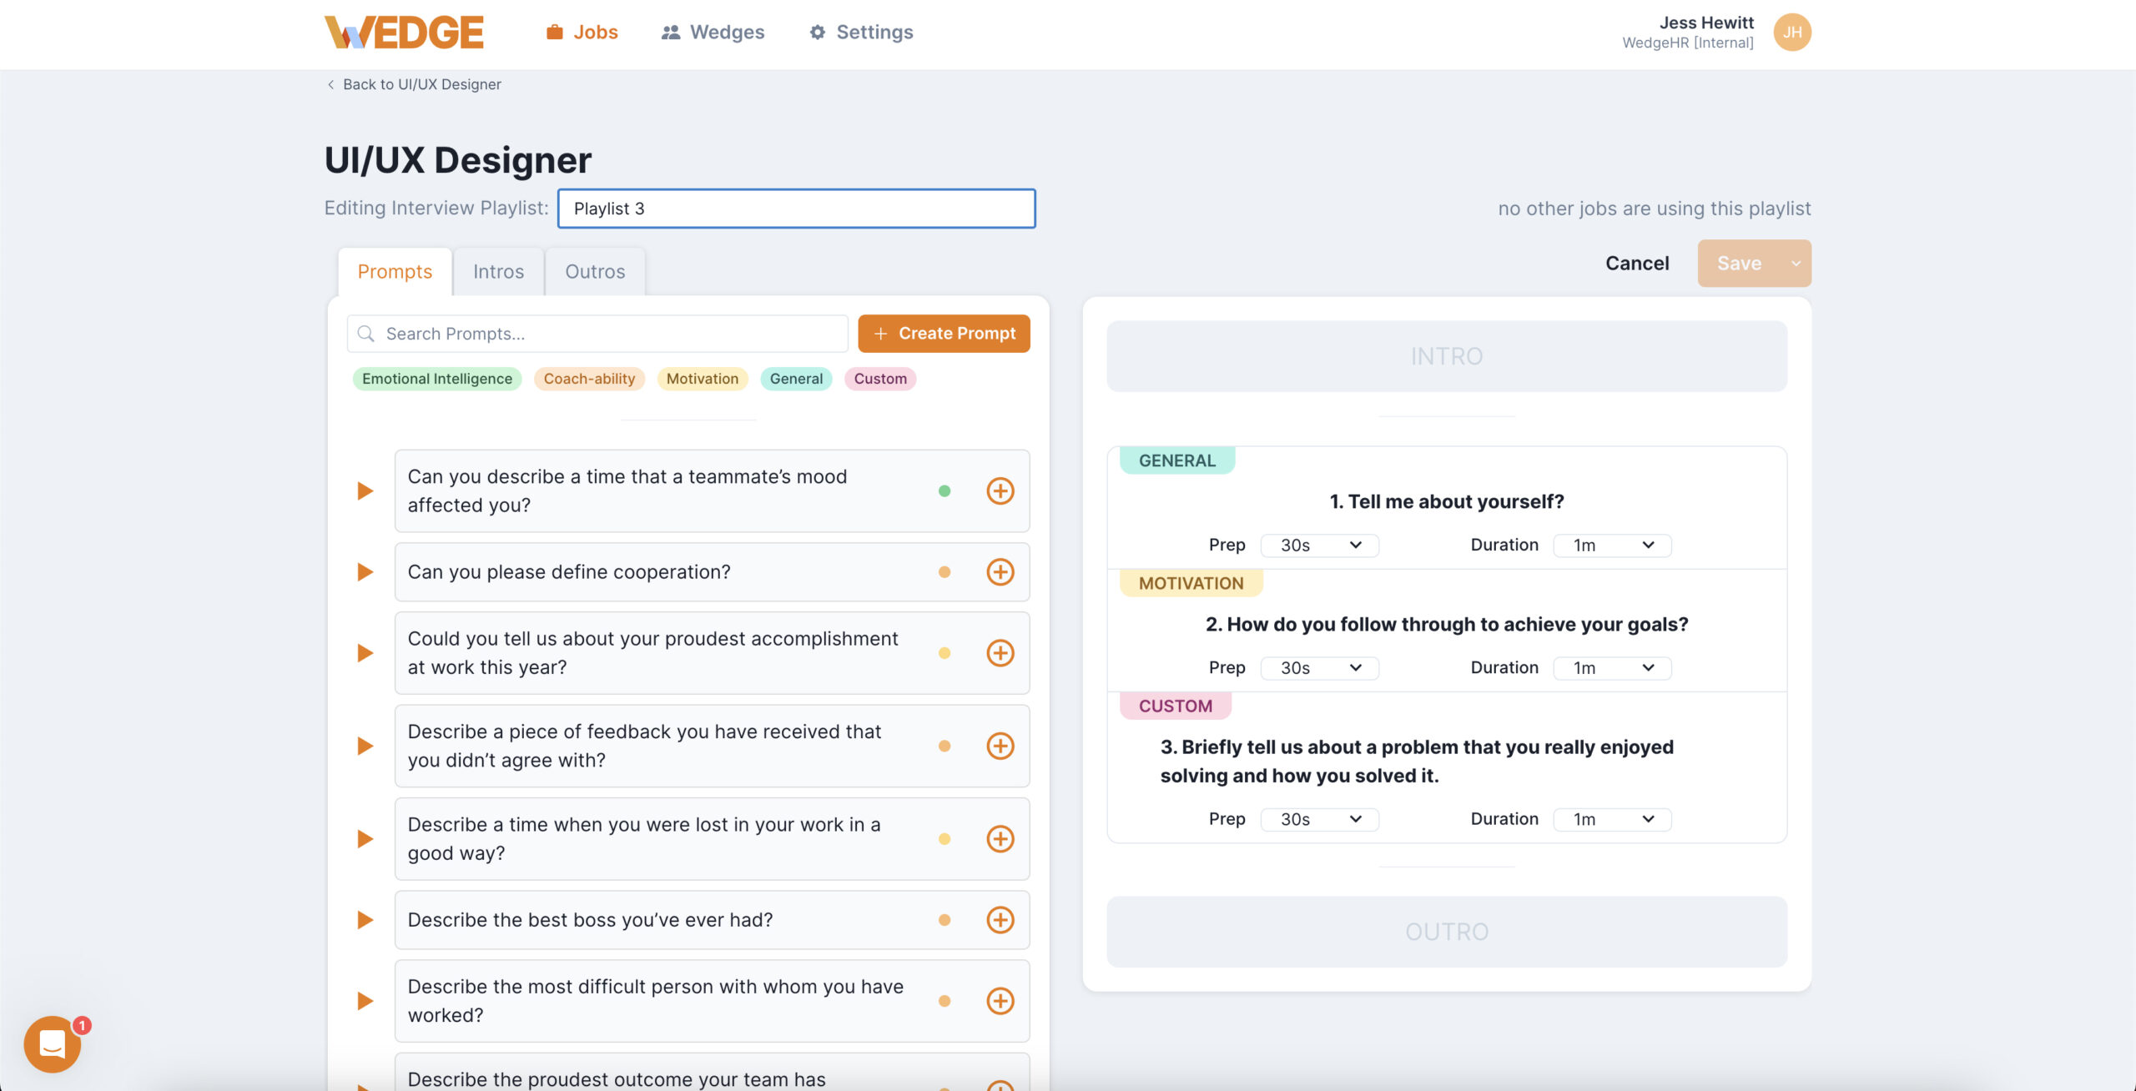
Task: Open Prep dropdown for follow through question
Action: pyautogui.click(x=1319, y=668)
